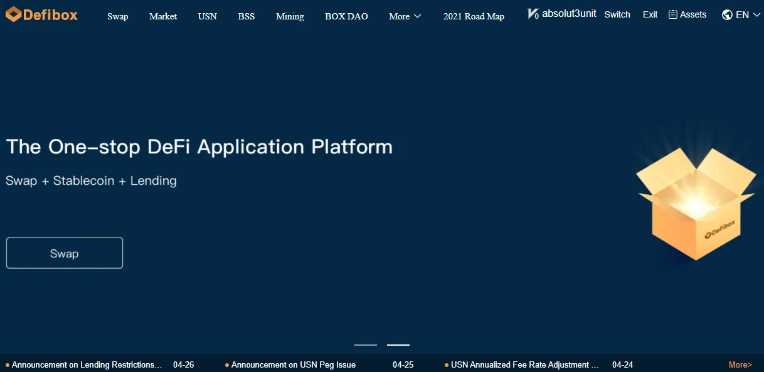This screenshot has height=372, width=764.
Task: Expand the More menu chevron
Action: point(418,16)
